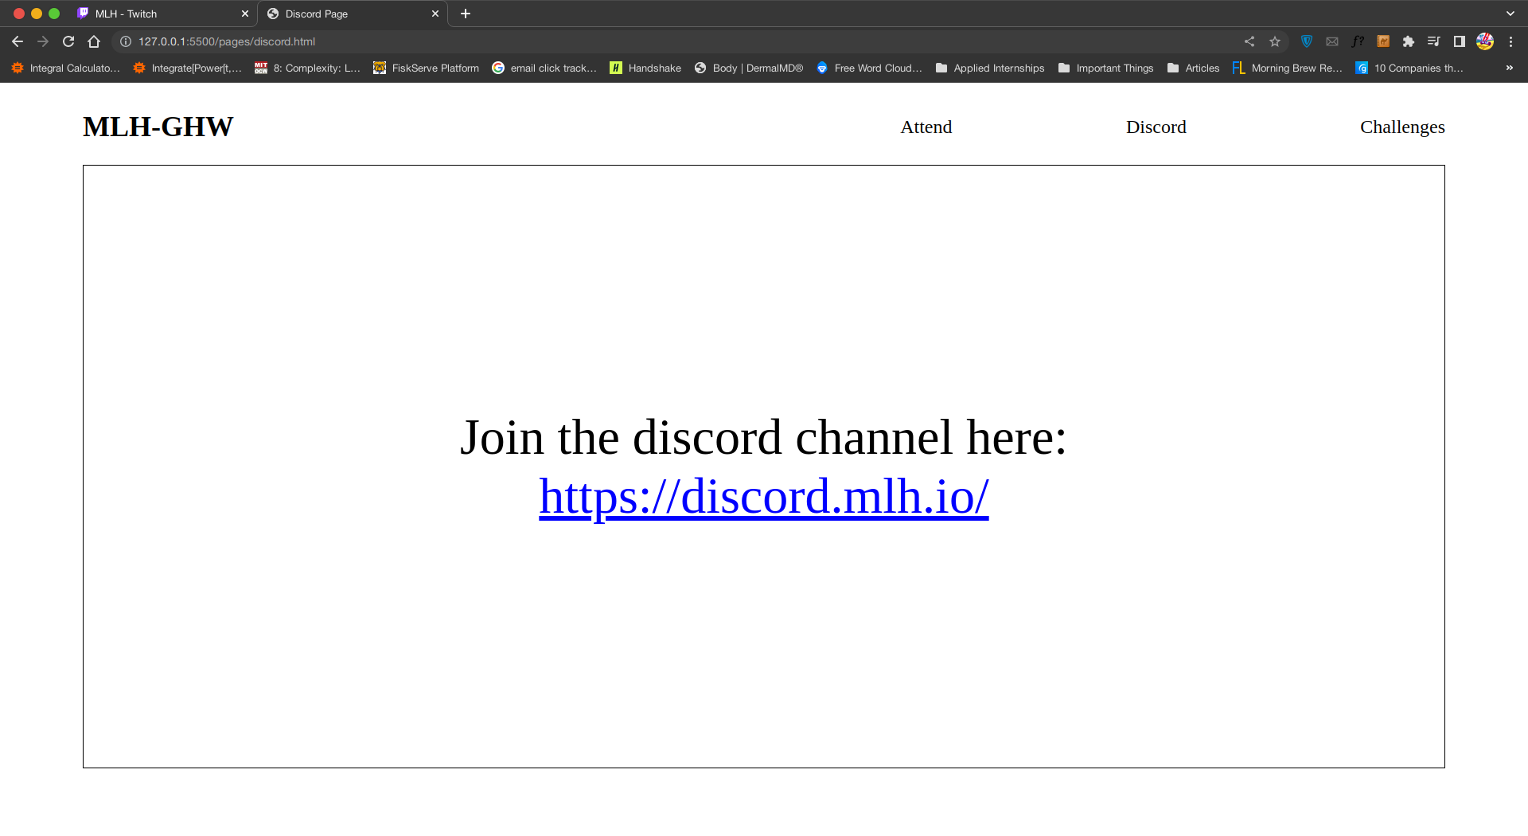
Task: Toggle the browser side panel
Action: (x=1460, y=41)
